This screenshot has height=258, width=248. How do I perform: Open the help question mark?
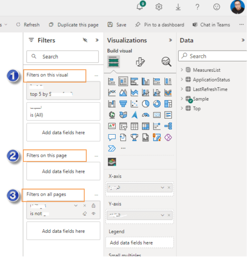(x=197, y=7)
